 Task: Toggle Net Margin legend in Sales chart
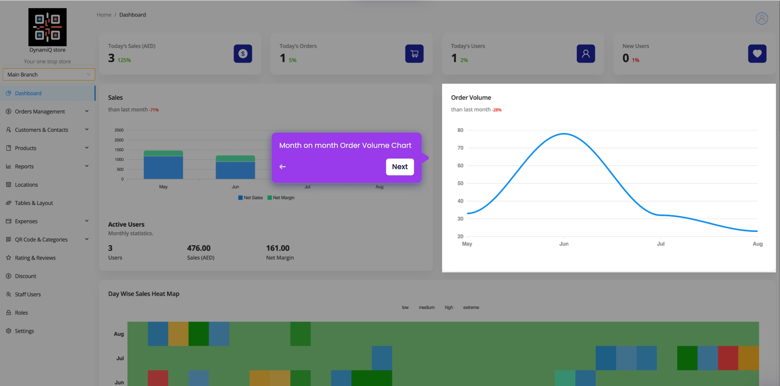point(281,198)
